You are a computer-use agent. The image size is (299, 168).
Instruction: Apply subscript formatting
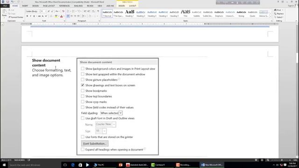pyautogui.click(x=43, y=16)
